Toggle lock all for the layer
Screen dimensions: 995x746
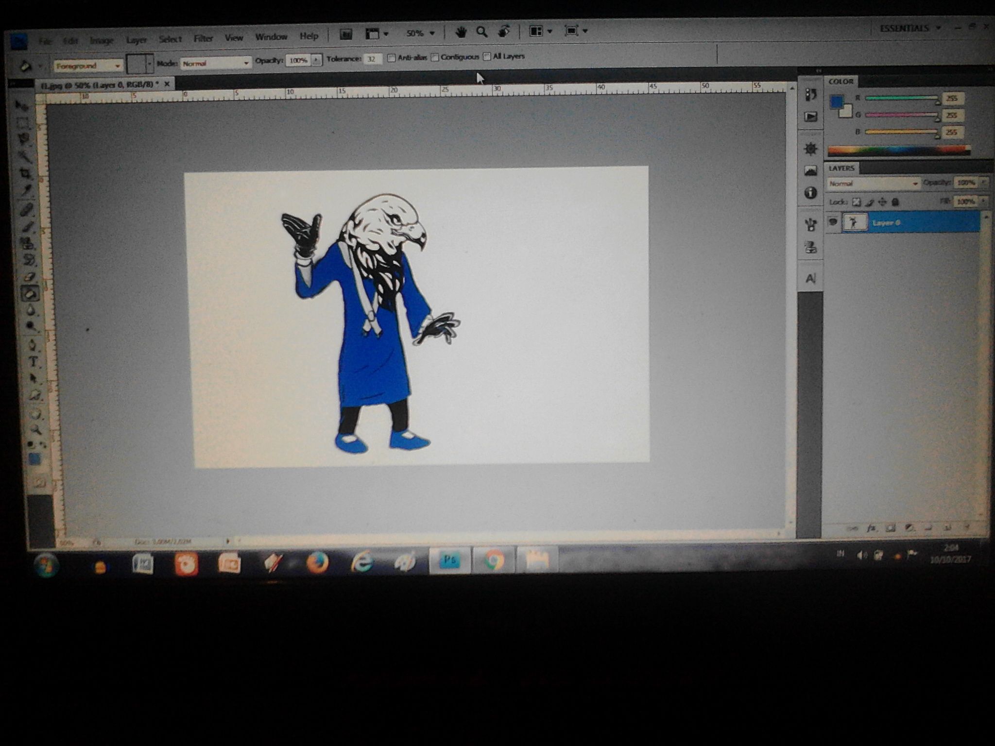[895, 202]
